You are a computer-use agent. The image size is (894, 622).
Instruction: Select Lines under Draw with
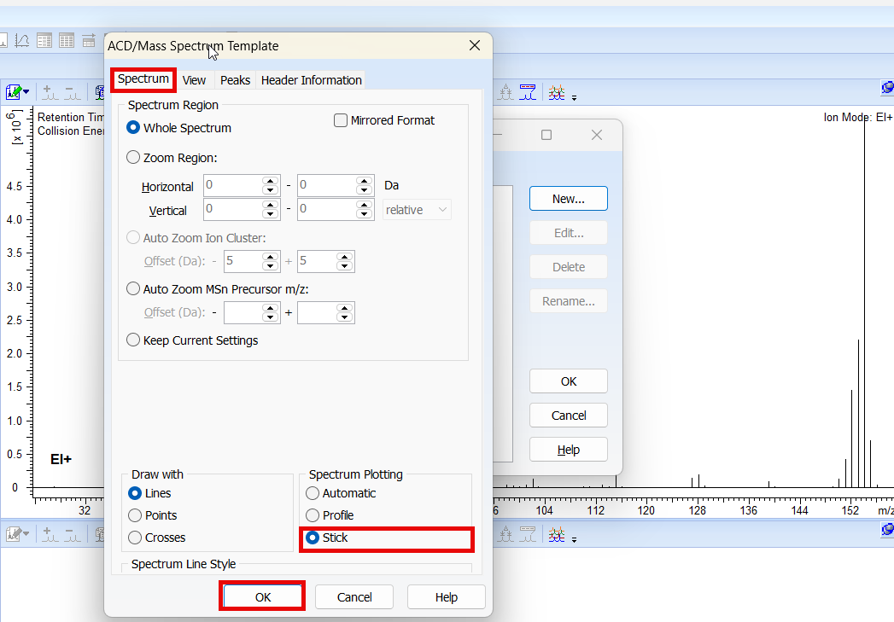tap(135, 493)
